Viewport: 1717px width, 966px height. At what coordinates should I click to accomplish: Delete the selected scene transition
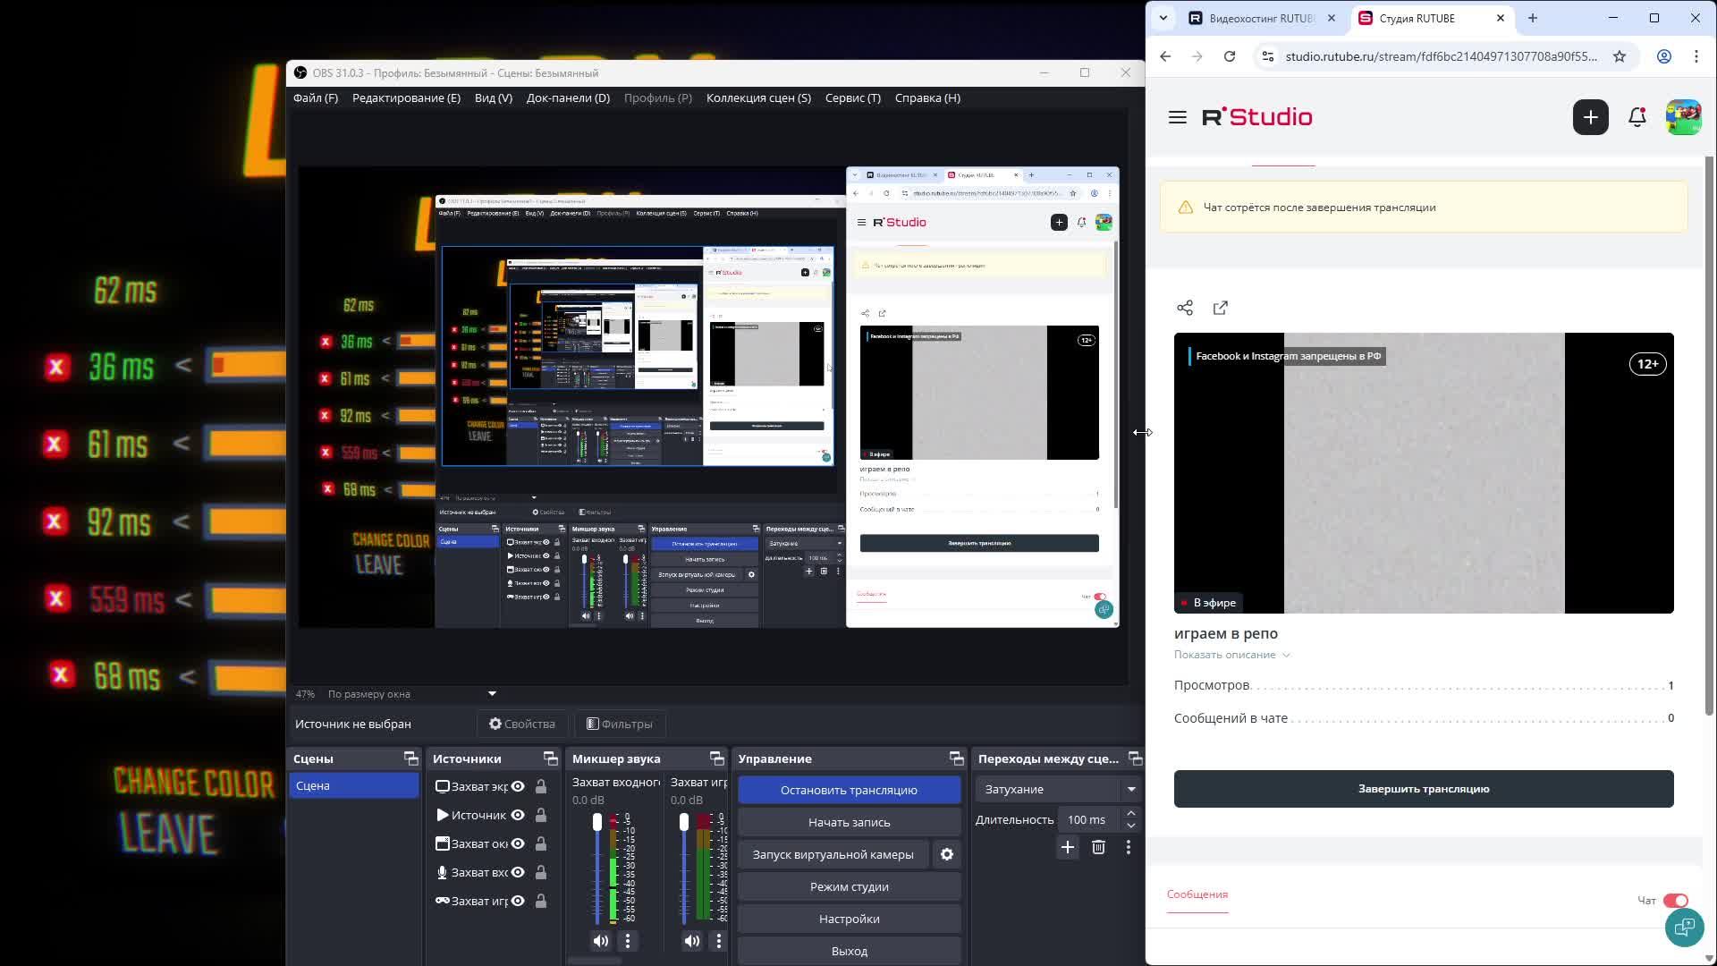coord(1098,847)
